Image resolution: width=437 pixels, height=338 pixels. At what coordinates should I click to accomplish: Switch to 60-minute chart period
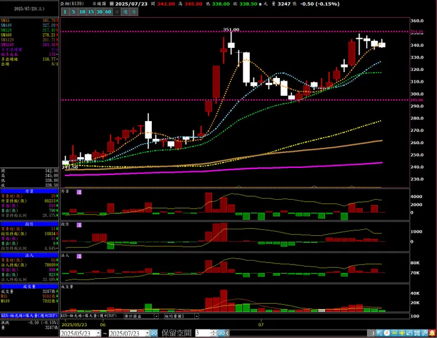point(108,12)
